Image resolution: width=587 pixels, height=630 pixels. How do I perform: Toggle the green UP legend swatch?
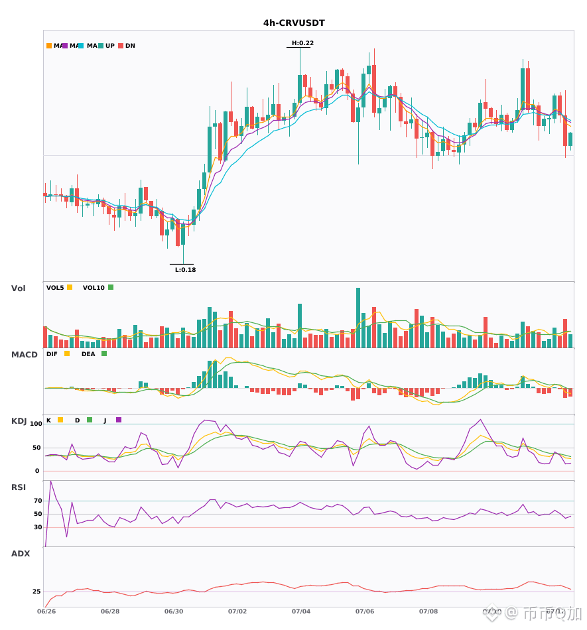[101, 46]
